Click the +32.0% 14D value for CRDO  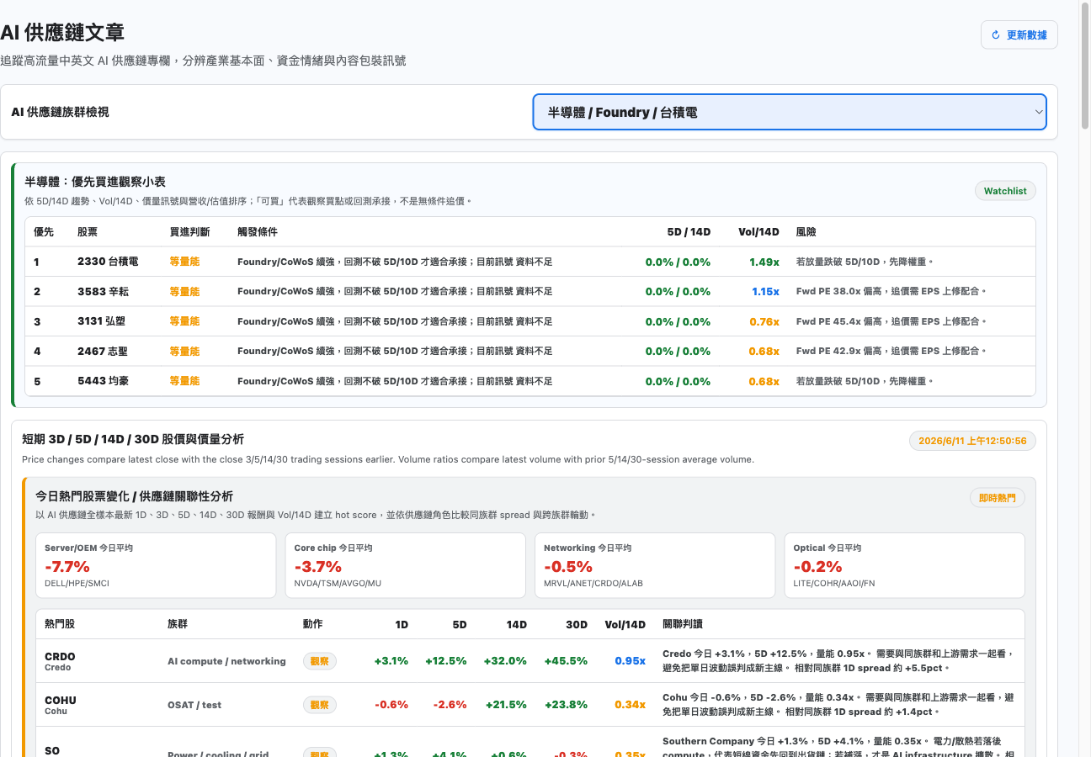point(505,661)
